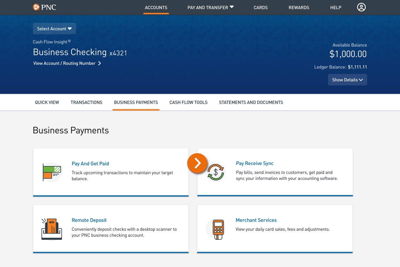The image size is (400, 267).
Task: Open Statements And Documents
Action: [x=251, y=102]
